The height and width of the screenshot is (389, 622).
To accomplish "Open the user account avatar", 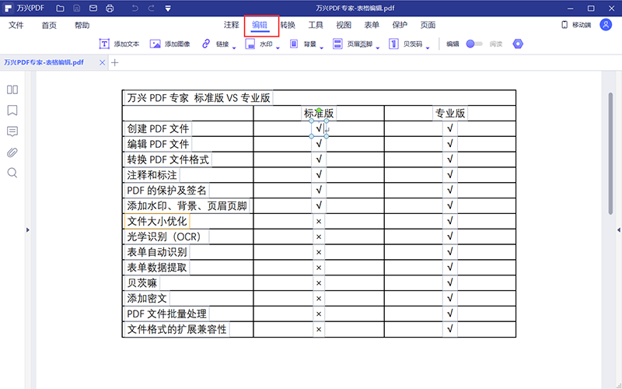I will (x=606, y=25).
